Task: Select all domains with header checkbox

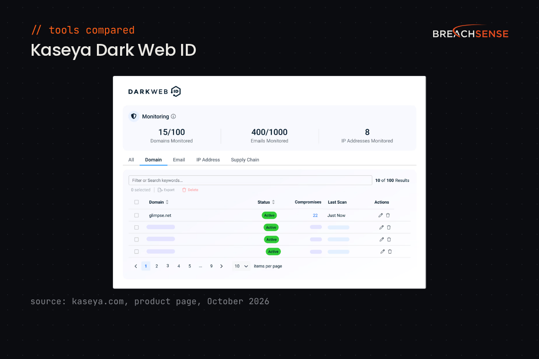Action: [x=137, y=202]
